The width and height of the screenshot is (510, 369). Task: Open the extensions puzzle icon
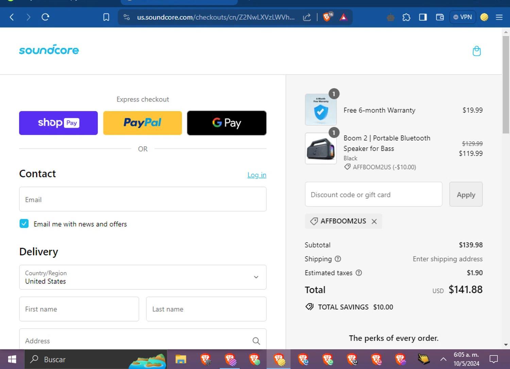[406, 17]
